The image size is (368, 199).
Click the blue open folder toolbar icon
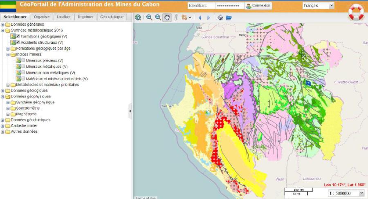click(x=229, y=18)
